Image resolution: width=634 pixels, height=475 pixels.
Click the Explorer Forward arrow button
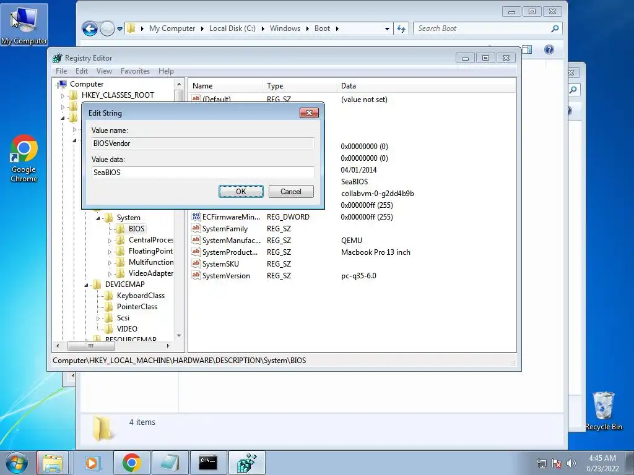(106, 28)
